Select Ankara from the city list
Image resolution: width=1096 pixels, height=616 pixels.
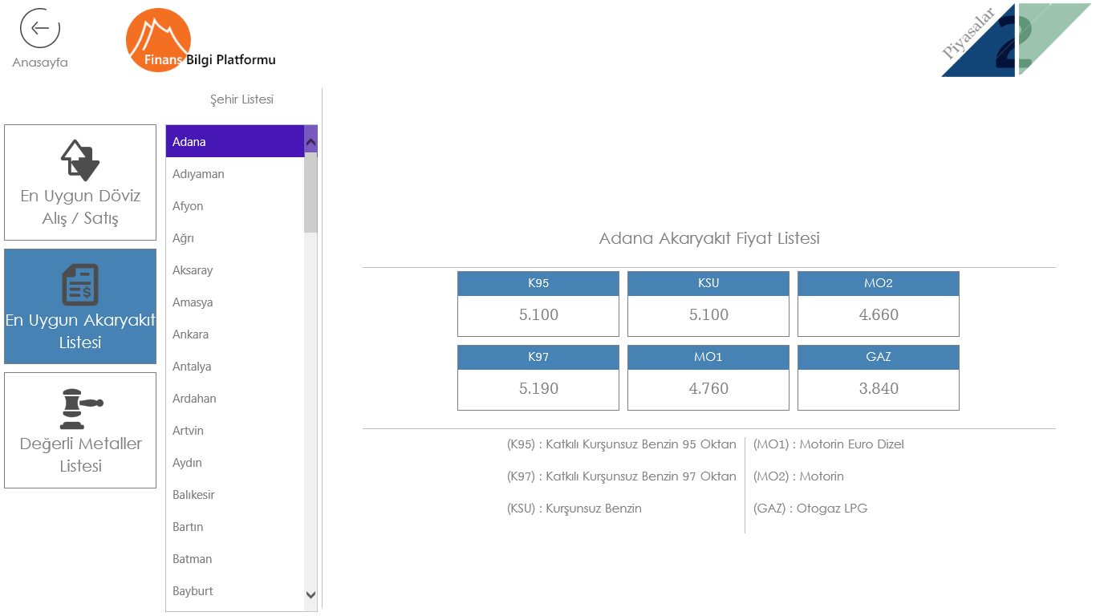pyautogui.click(x=191, y=334)
